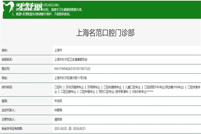Click the clinic title 上海名范口腔门诊部
The width and height of the screenshot is (201, 134).
point(105,32)
